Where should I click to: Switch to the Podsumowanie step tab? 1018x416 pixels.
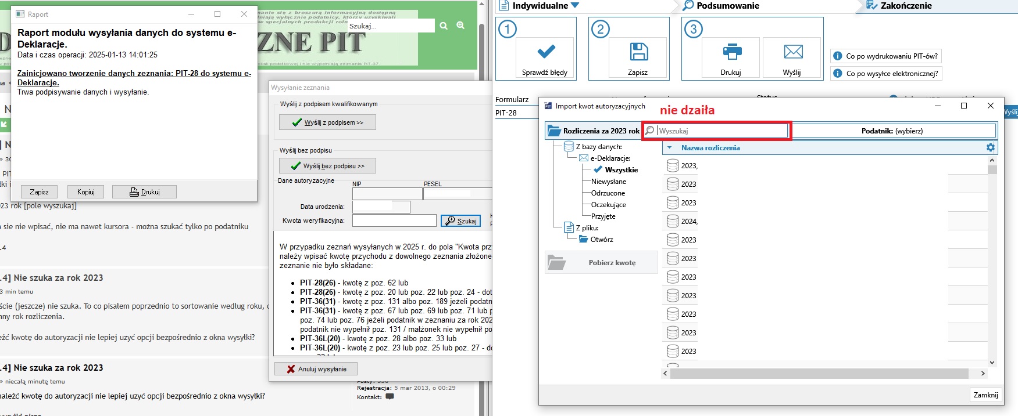727,6
